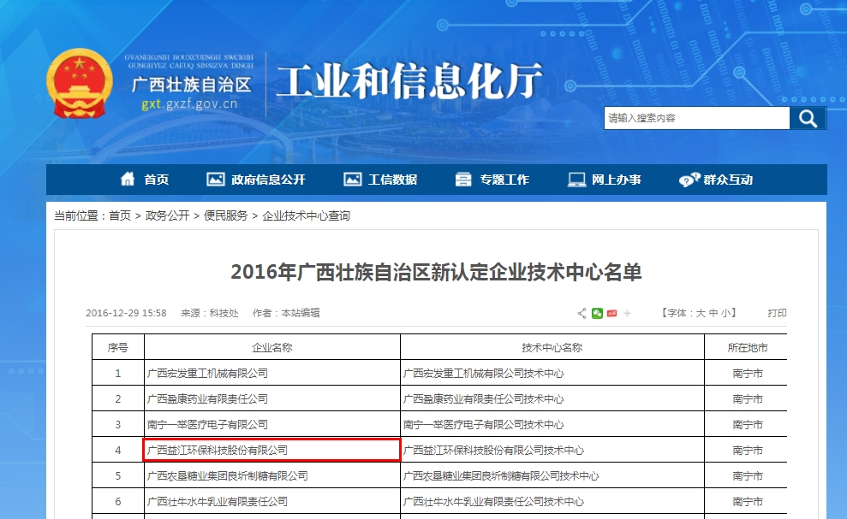Screen dimensions: 847x519
Task: Share the article via the green WeChat icon
Action: [x=597, y=313]
